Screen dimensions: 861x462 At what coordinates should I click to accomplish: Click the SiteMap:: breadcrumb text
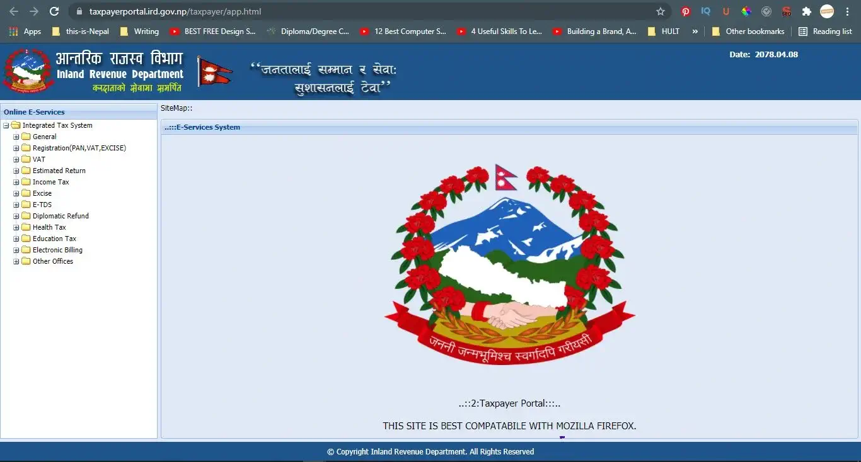[176, 108]
